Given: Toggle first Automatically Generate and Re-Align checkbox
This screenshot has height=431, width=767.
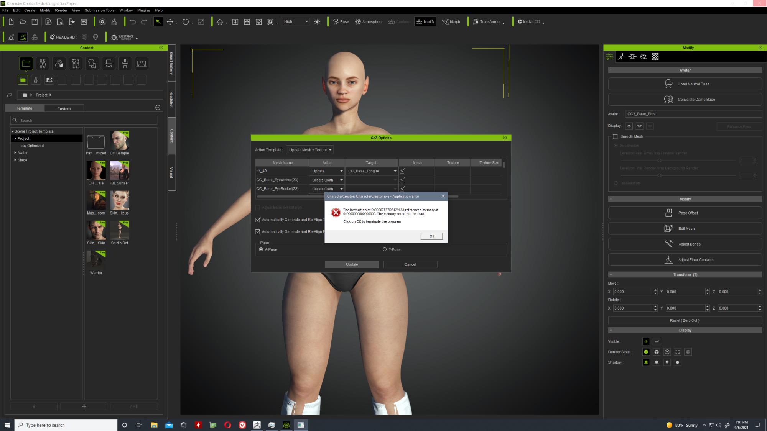Looking at the screenshot, I should pyautogui.click(x=258, y=220).
